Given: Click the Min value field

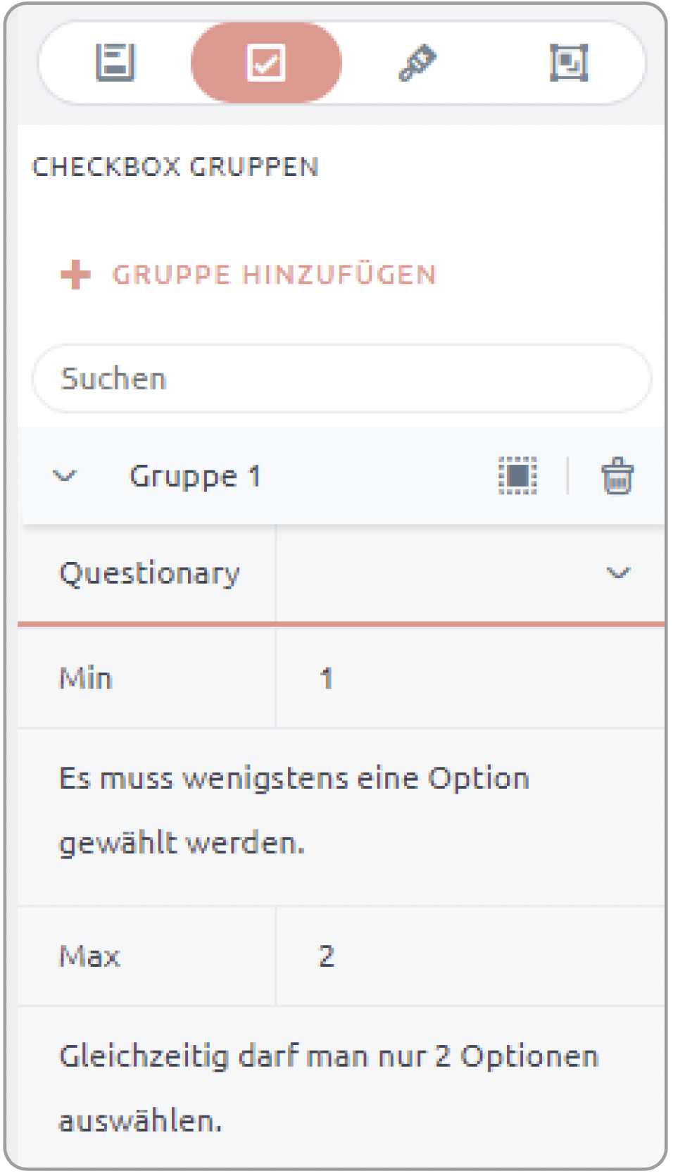Looking at the screenshot, I should 470,678.
